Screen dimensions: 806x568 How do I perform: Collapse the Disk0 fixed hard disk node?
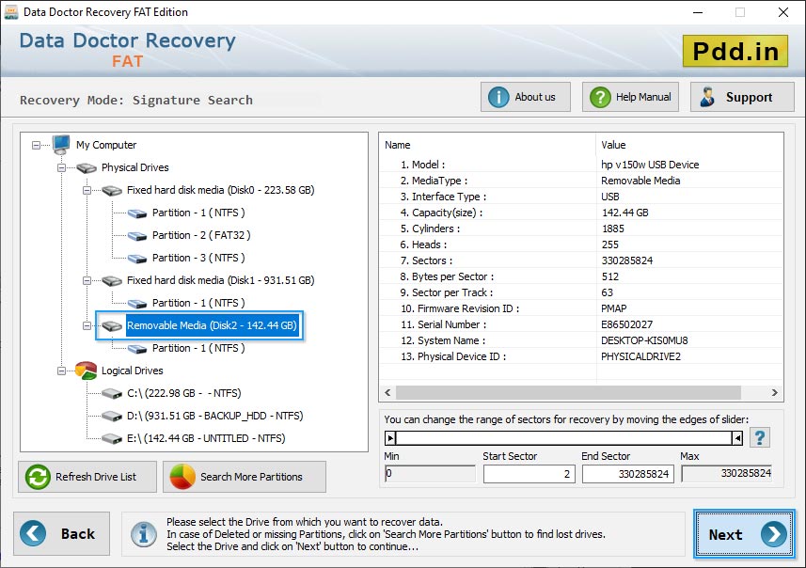[x=87, y=191]
